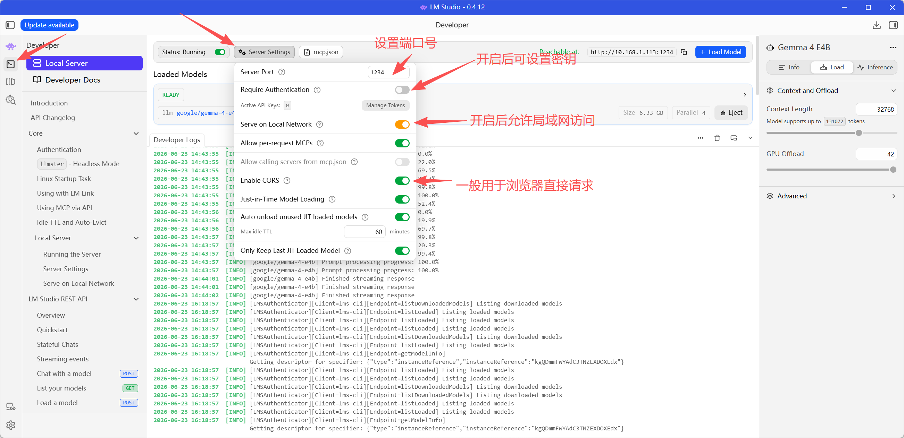
Task: Copy the reachable server address
Action: 684,52
